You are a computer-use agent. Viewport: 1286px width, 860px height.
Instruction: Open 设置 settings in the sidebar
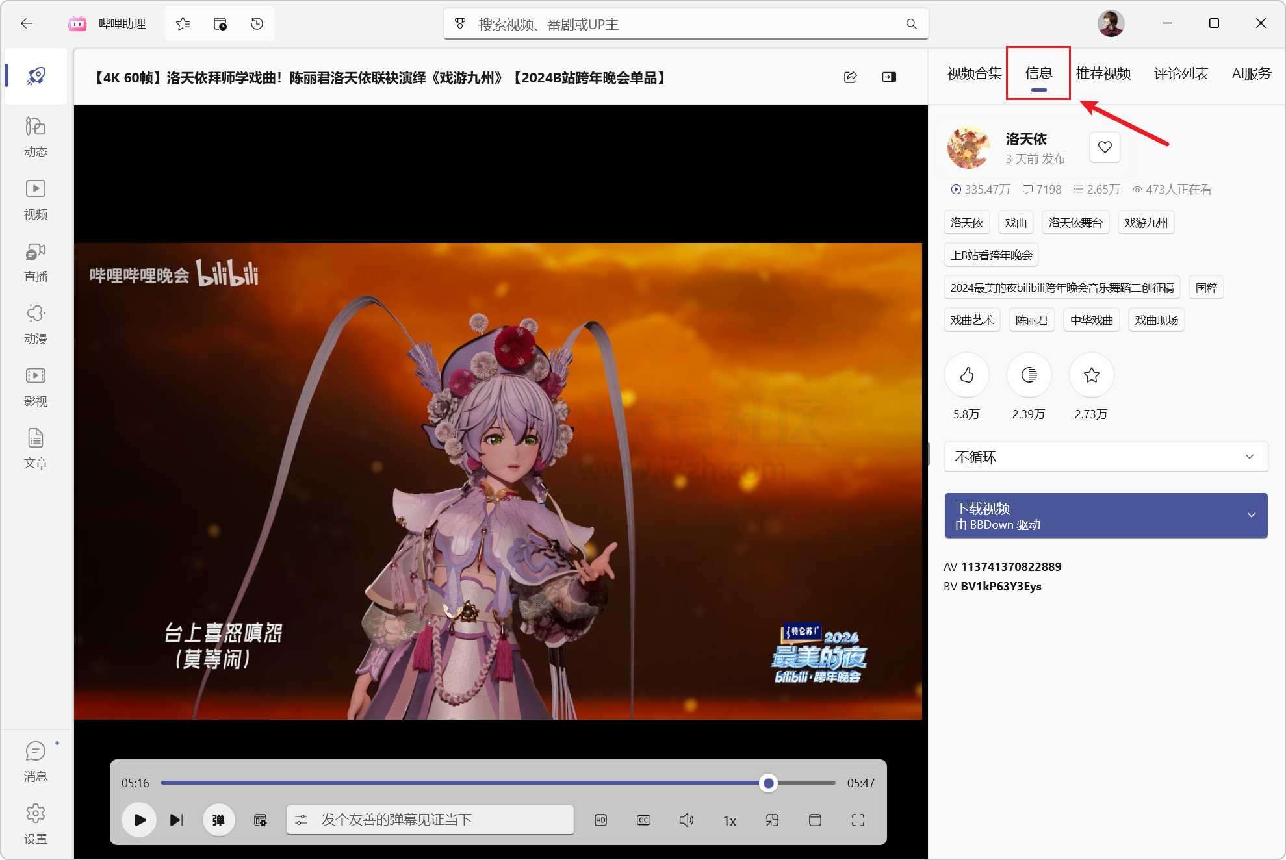(x=36, y=824)
